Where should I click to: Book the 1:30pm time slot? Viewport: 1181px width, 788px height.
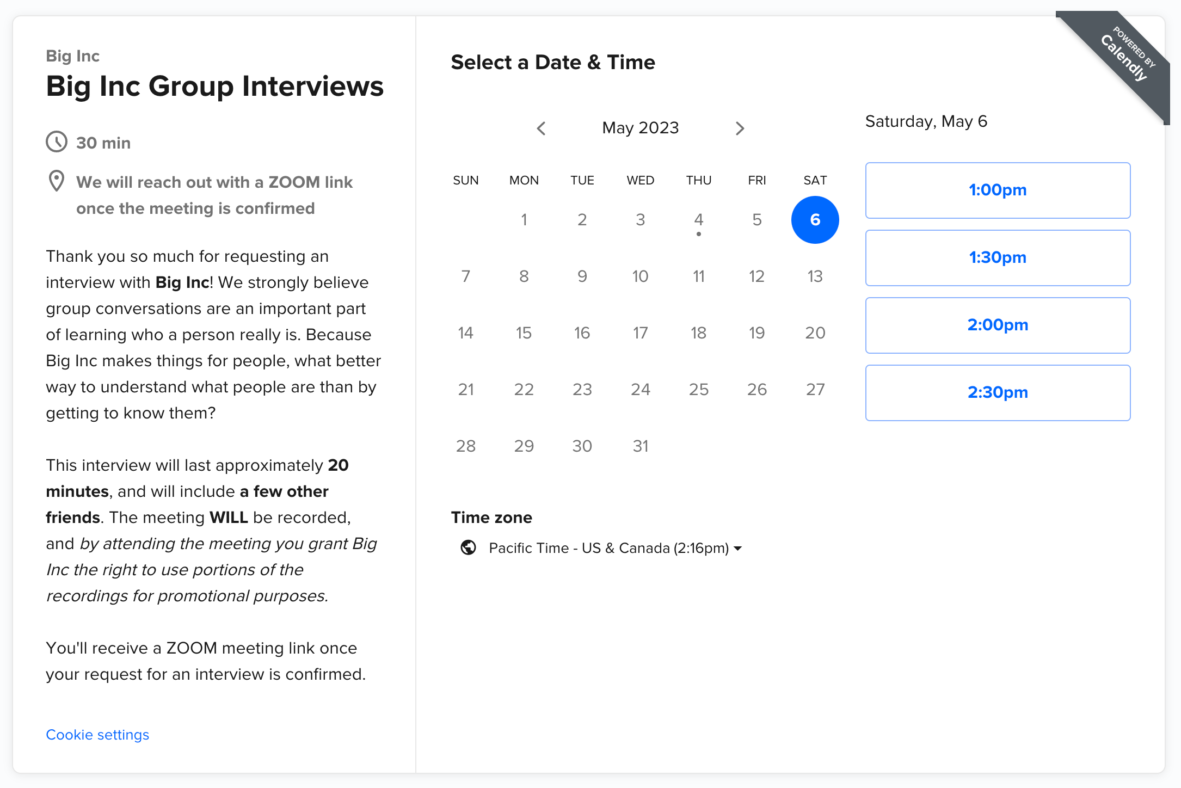point(998,258)
